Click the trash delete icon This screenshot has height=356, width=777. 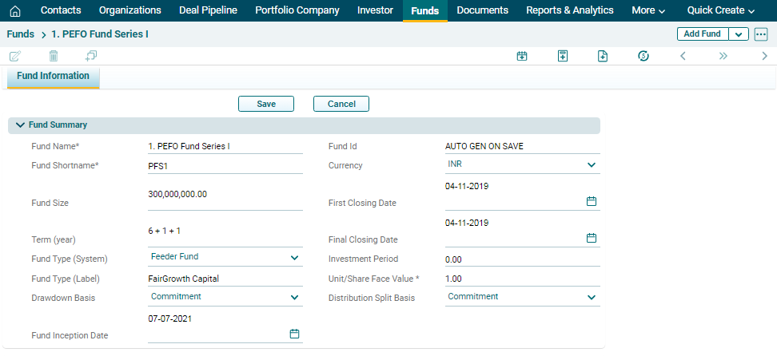pyautogui.click(x=54, y=56)
